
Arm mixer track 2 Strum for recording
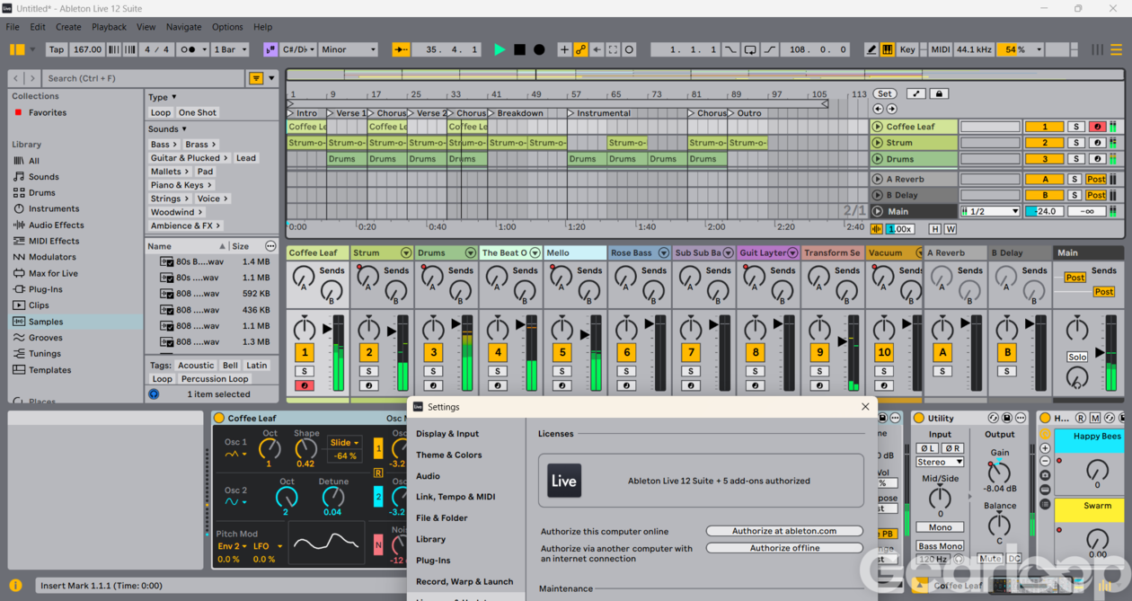point(368,386)
